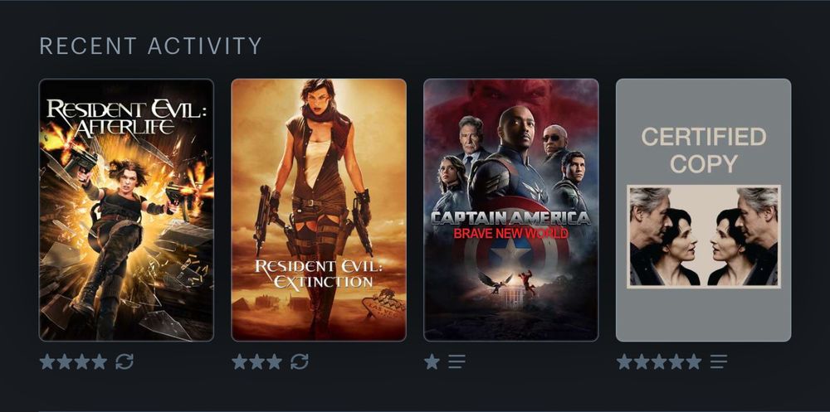The height and width of the screenshot is (412, 830).
Task: Open the review icon under Captain America
Action: pyautogui.click(x=456, y=361)
